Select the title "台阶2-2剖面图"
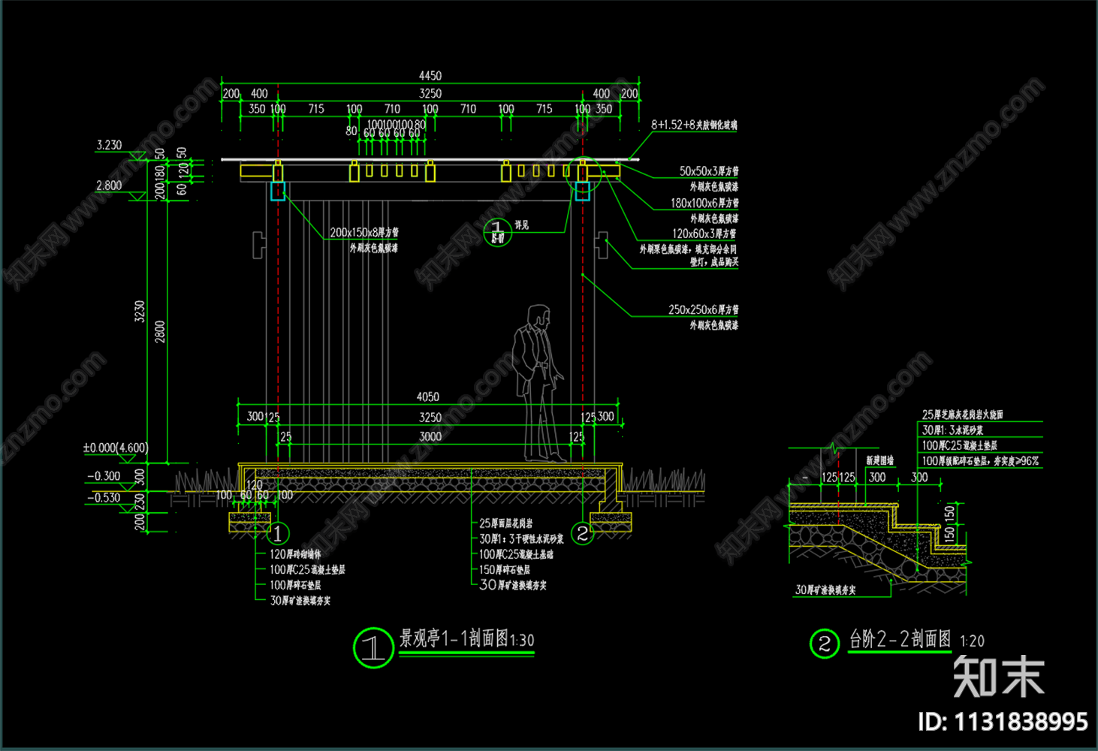This screenshot has width=1098, height=751. [900, 639]
